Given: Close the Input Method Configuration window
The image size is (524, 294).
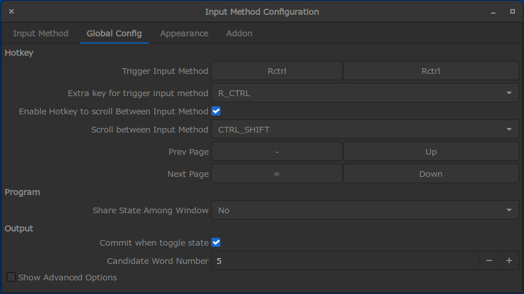Looking at the screenshot, I should [11, 12].
